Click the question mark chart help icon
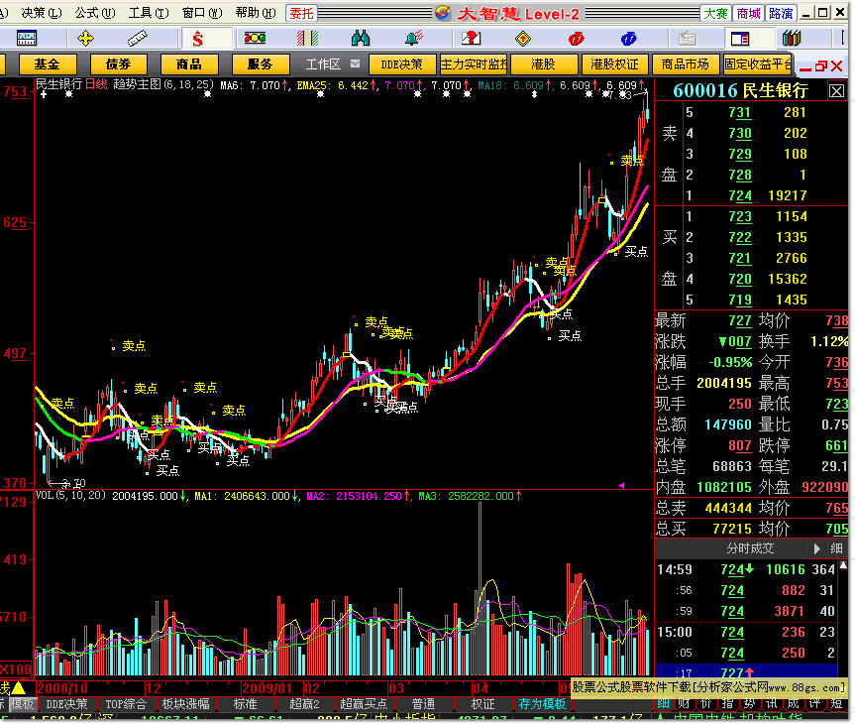 (471, 39)
